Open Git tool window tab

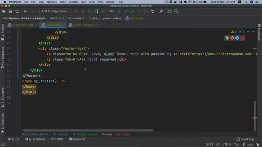14,139
